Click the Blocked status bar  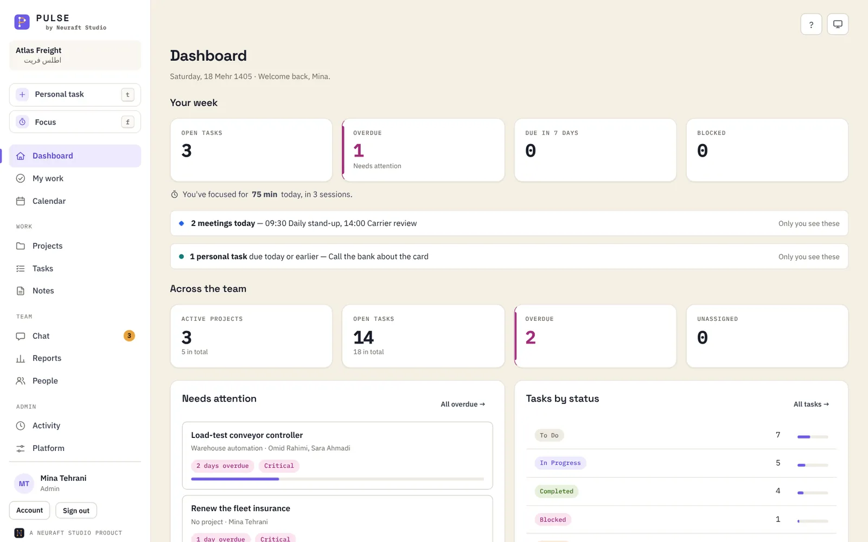[813, 521]
